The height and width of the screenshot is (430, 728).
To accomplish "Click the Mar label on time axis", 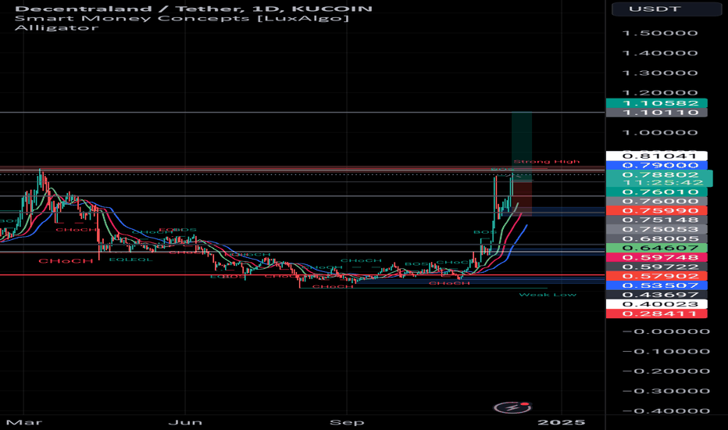I will click(x=24, y=422).
